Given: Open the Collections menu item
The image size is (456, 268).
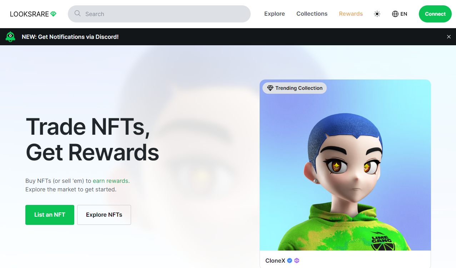Looking at the screenshot, I should coord(312,14).
